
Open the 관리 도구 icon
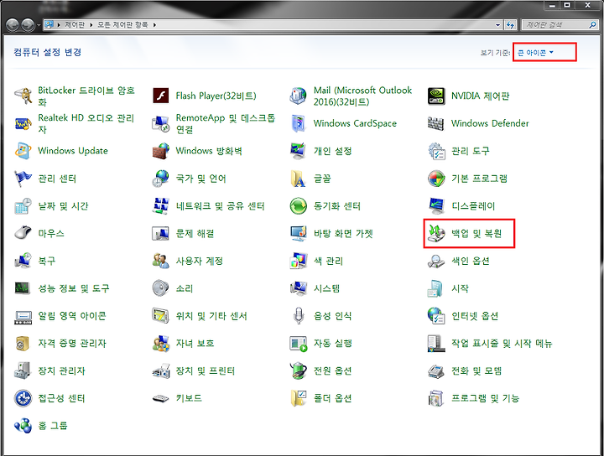(436, 151)
